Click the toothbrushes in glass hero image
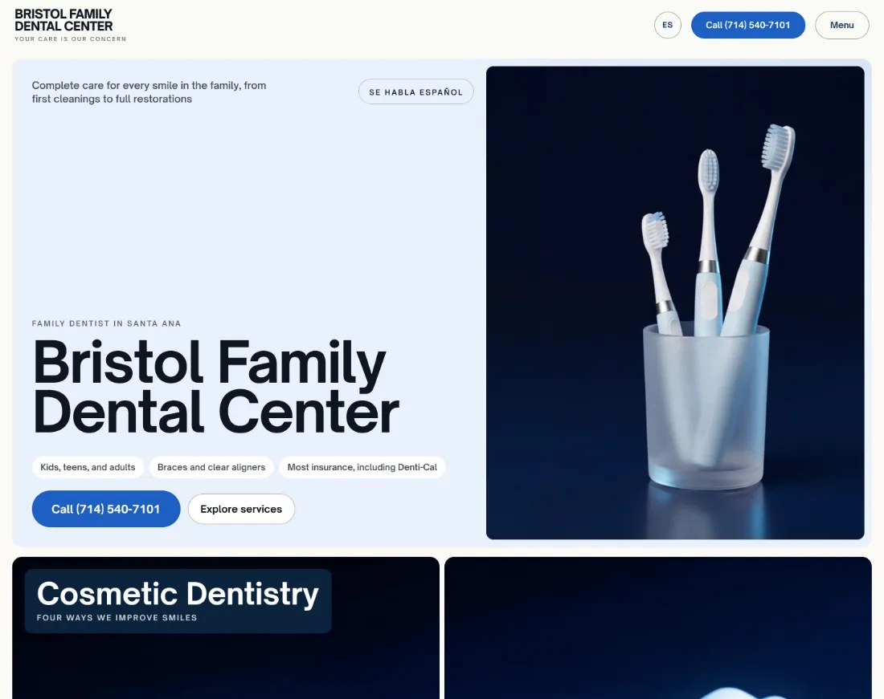884x699 pixels. [675, 303]
